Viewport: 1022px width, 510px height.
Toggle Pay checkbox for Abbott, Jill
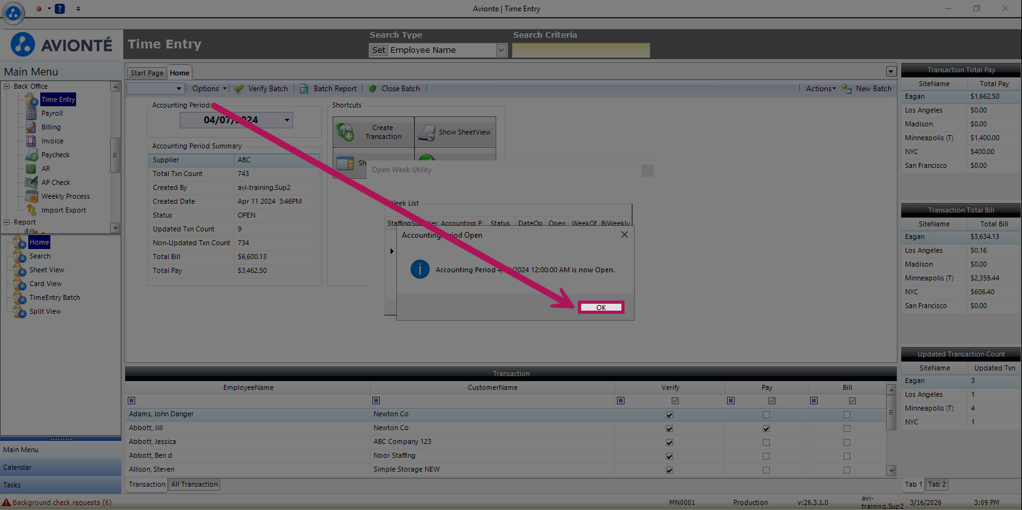click(x=766, y=428)
